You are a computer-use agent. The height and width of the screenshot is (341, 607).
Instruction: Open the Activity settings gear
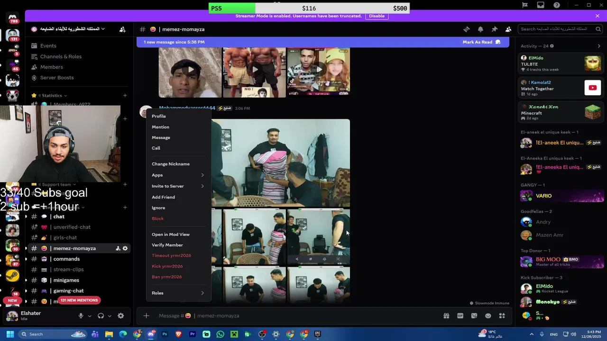(552, 46)
